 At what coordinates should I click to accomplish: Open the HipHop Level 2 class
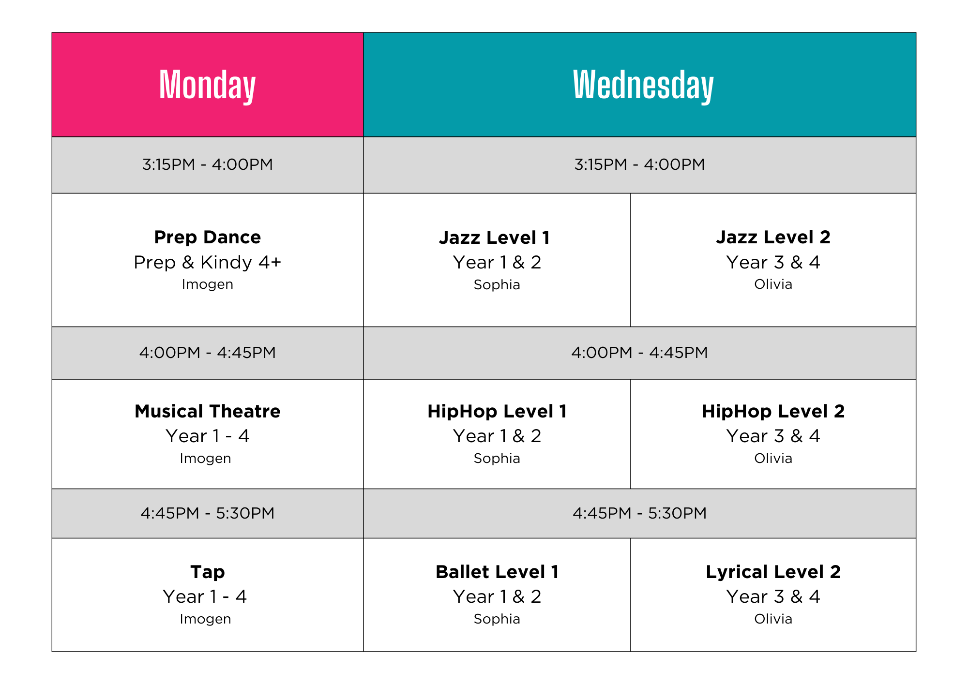tap(773, 412)
